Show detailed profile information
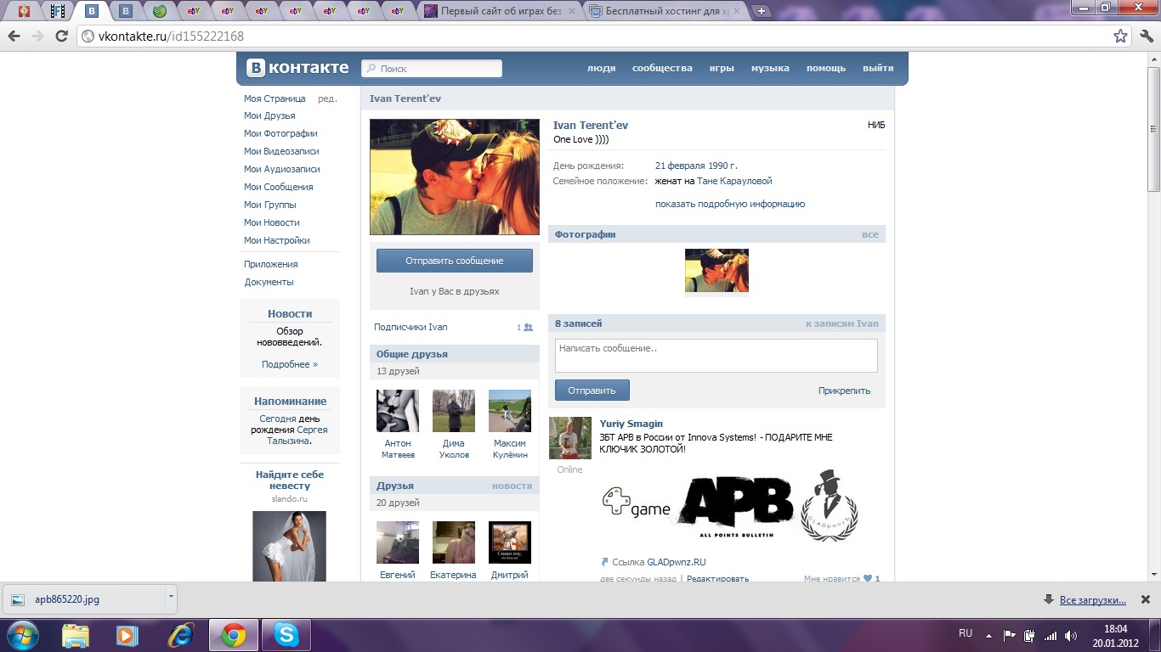 pyautogui.click(x=729, y=204)
